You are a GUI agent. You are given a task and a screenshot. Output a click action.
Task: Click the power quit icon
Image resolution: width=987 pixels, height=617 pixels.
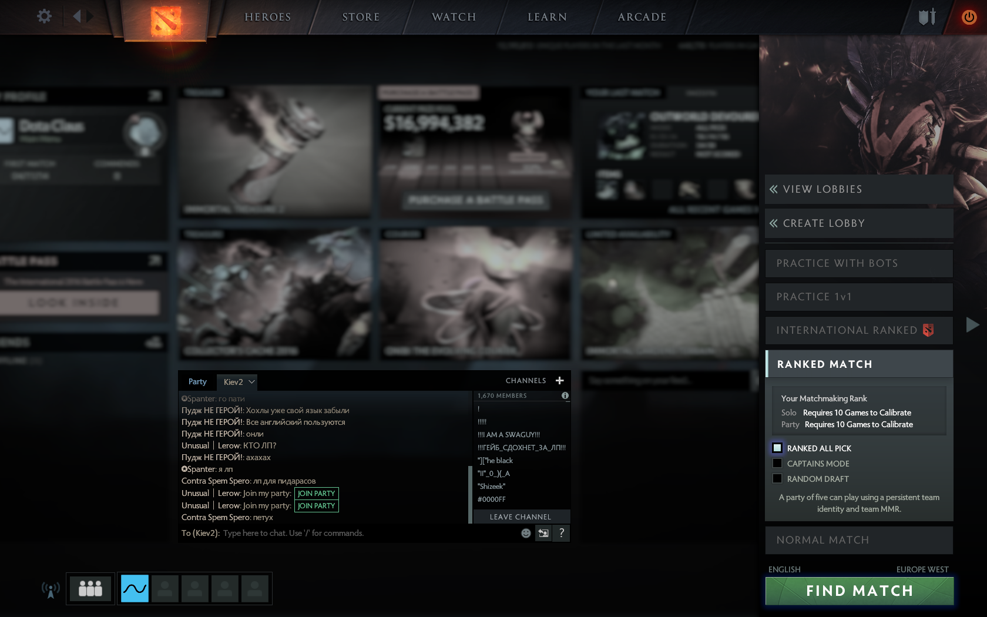tap(969, 17)
